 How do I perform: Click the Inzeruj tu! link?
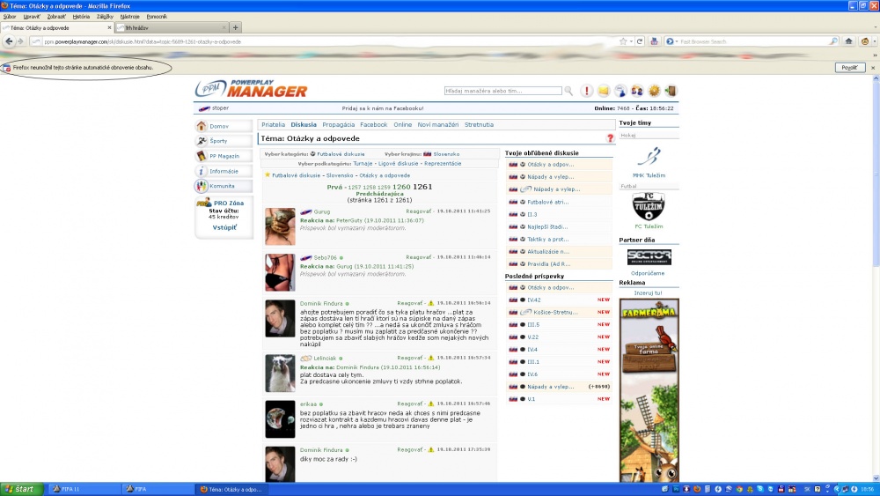(x=648, y=293)
